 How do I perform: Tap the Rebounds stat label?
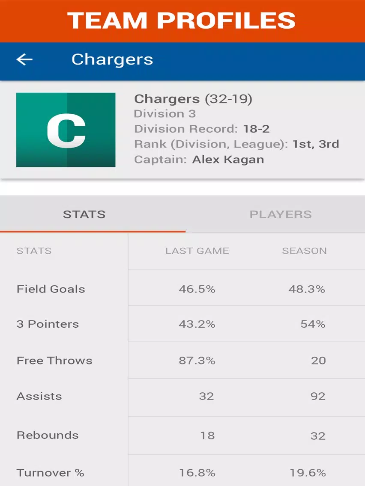click(48, 435)
